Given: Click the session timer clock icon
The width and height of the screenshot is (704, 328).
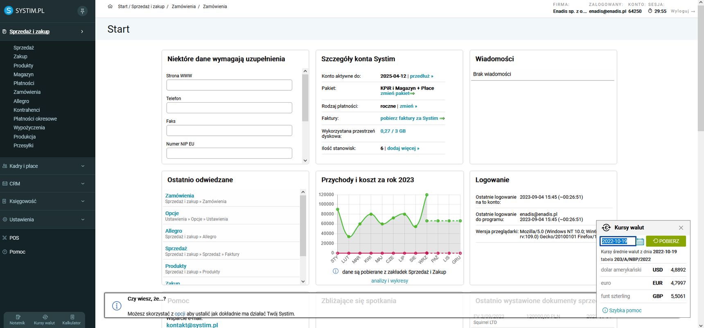Looking at the screenshot, I should (x=650, y=11).
